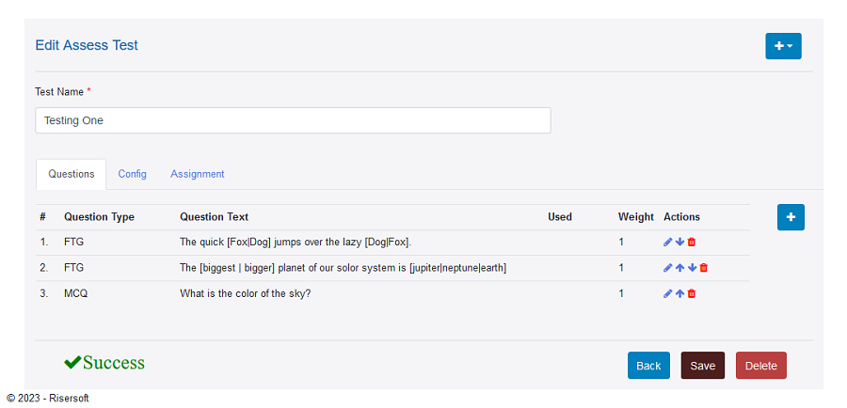Click the Back button
Screen dimensions: 847x408
point(648,366)
